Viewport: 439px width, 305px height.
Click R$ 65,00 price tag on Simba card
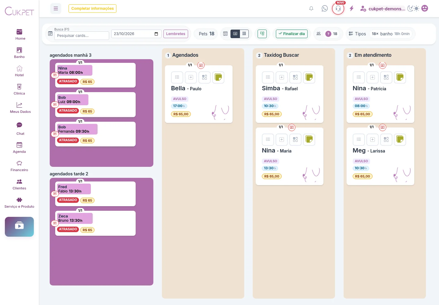point(272,114)
